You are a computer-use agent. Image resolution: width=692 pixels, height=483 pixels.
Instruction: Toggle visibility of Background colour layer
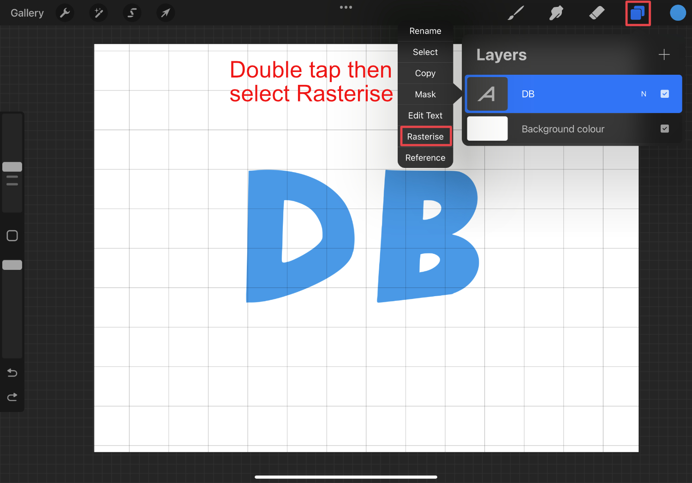[x=665, y=129]
